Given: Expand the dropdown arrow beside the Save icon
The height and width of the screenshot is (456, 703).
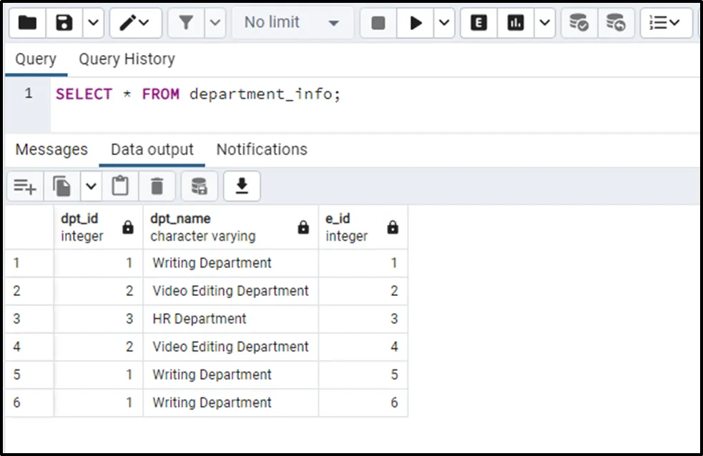Looking at the screenshot, I should [x=94, y=23].
